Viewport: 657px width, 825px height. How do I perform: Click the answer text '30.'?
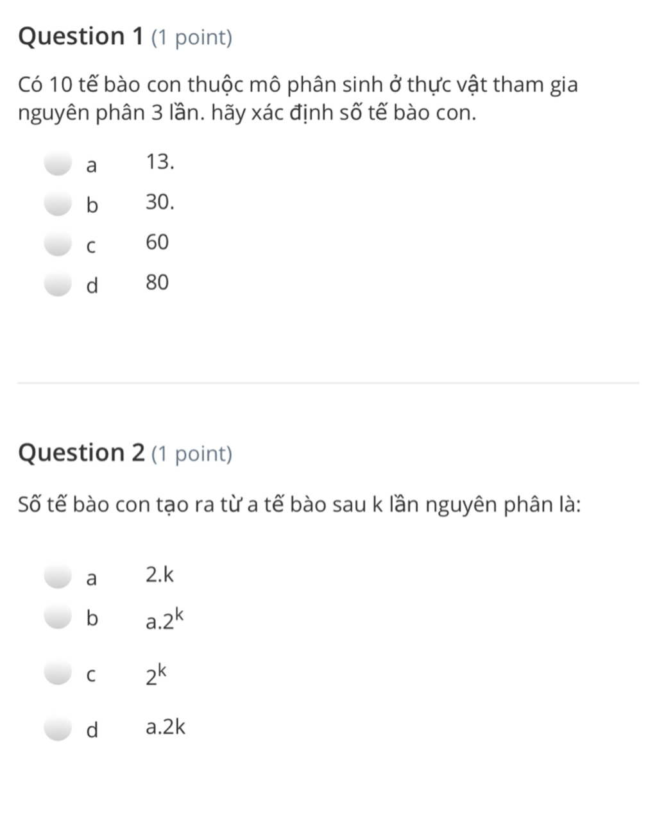point(160,203)
